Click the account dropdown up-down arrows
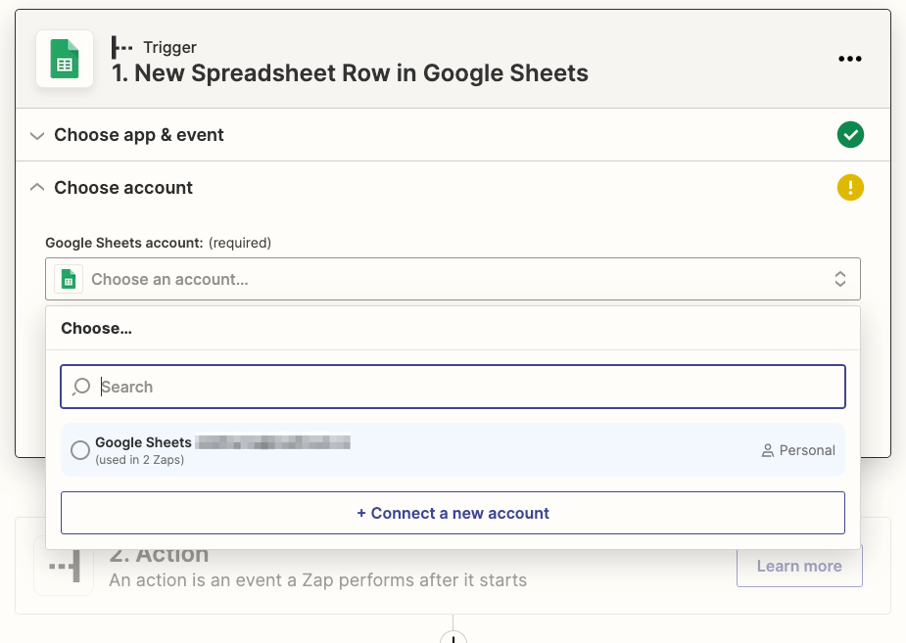Image resolution: width=906 pixels, height=643 pixels. pyautogui.click(x=840, y=279)
